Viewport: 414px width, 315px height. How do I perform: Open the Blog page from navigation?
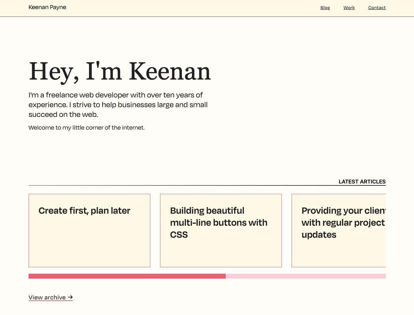325,7
